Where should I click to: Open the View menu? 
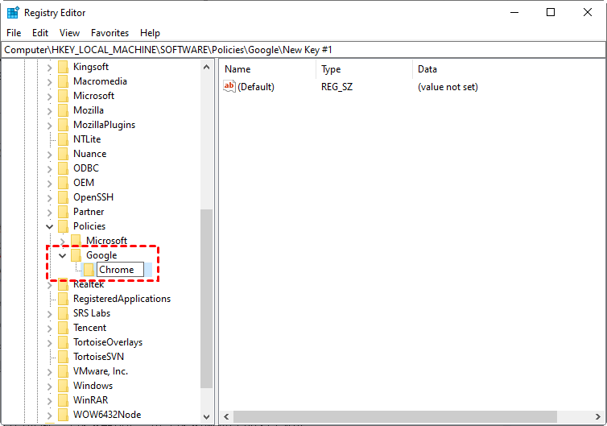coord(69,33)
